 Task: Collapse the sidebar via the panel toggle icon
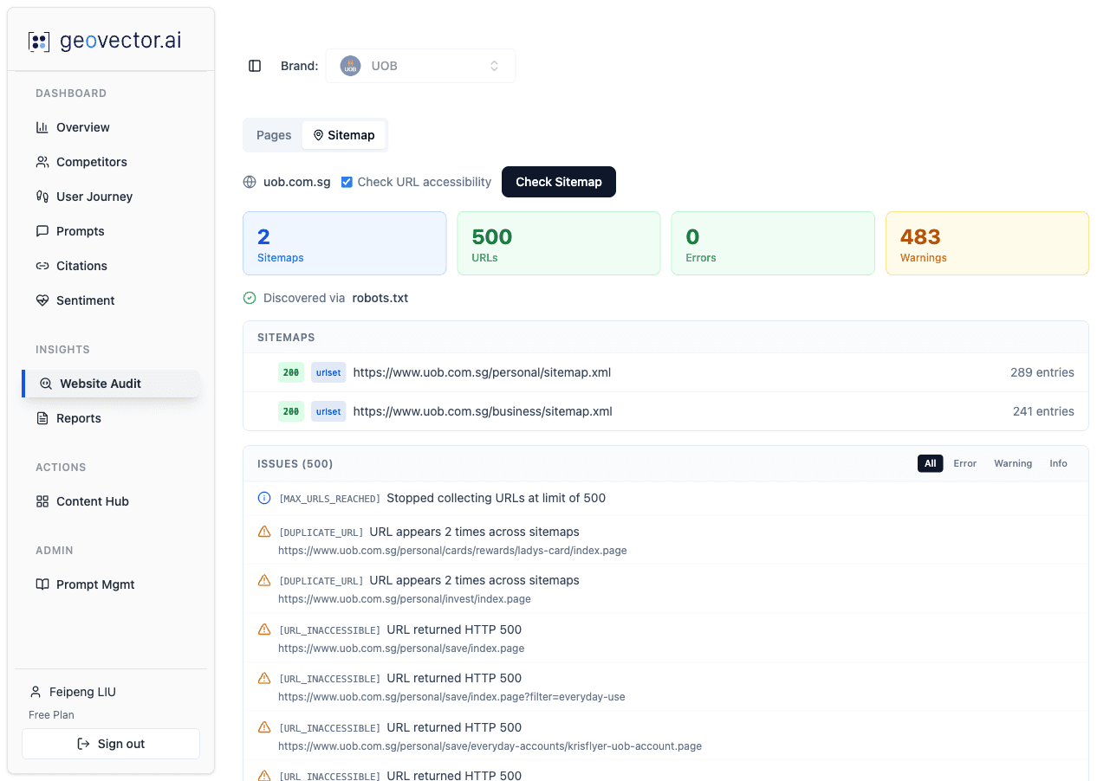click(254, 65)
